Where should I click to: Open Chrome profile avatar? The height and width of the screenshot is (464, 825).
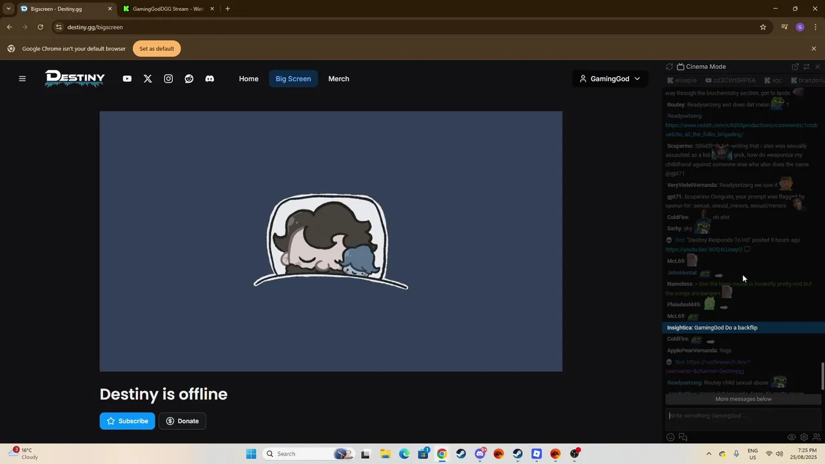(800, 27)
